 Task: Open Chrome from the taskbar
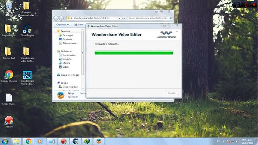coord(28,141)
